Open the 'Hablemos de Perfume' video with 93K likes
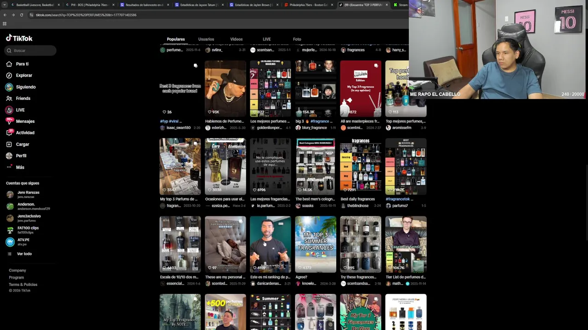 [x=225, y=88]
